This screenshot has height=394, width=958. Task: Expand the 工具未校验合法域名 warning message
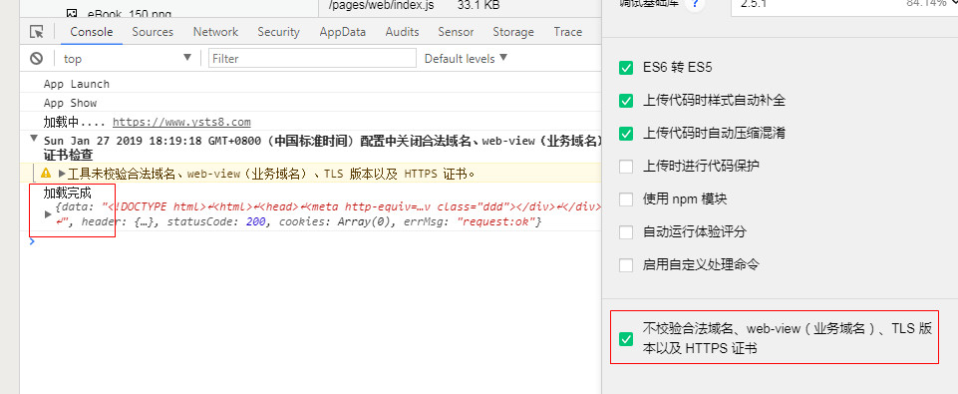tap(62, 174)
